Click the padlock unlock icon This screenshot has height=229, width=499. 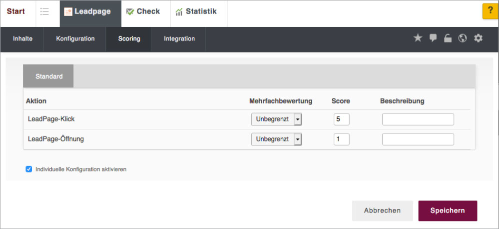pyautogui.click(x=448, y=38)
